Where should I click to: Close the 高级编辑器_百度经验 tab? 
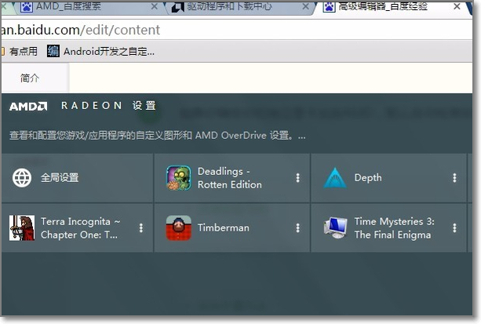(x=457, y=6)
